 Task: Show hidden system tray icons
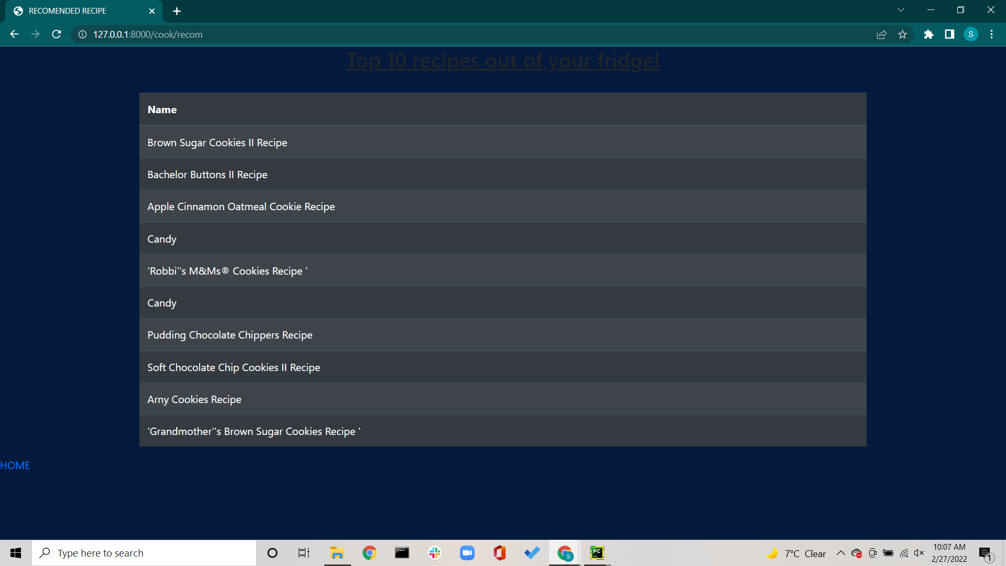point(840,553)
